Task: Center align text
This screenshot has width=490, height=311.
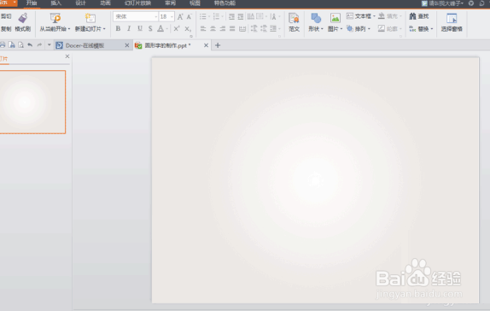Action: 213,29
